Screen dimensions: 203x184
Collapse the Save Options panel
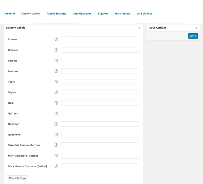tap(196, 28)
